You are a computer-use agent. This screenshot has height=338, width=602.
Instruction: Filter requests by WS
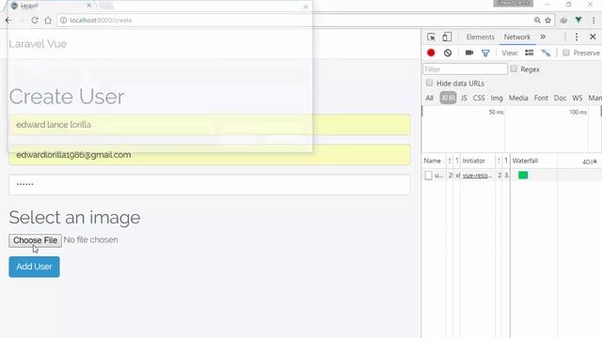[x=577, y=98]
